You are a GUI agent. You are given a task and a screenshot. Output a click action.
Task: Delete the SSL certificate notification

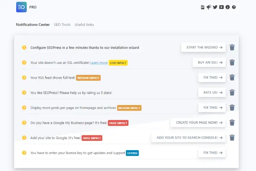(232, 63)
